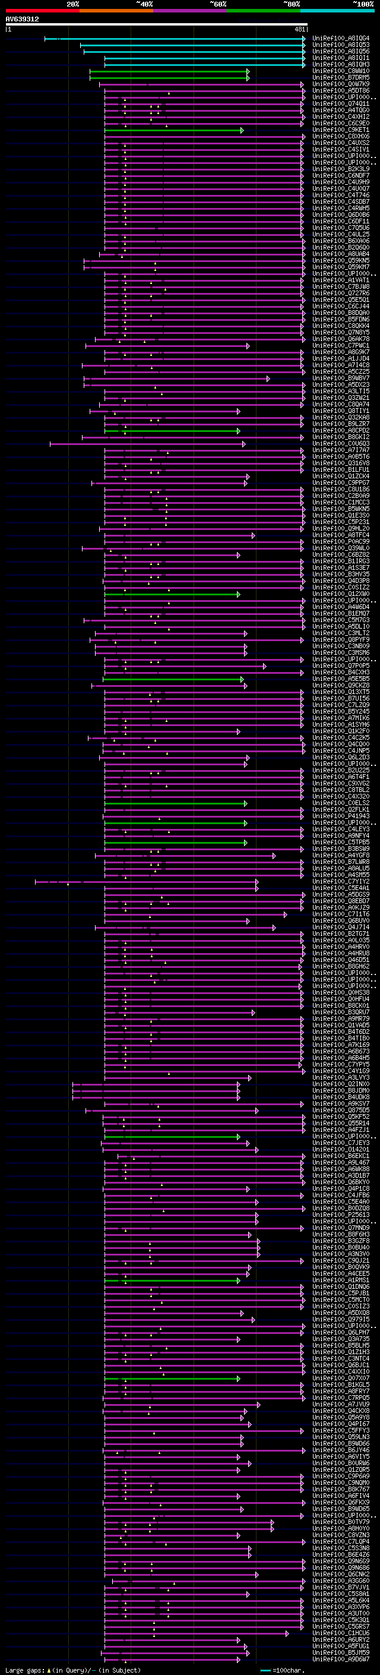Click the query end position 481
Screen dimensions: 380x1675
click(x=299, y=29)
